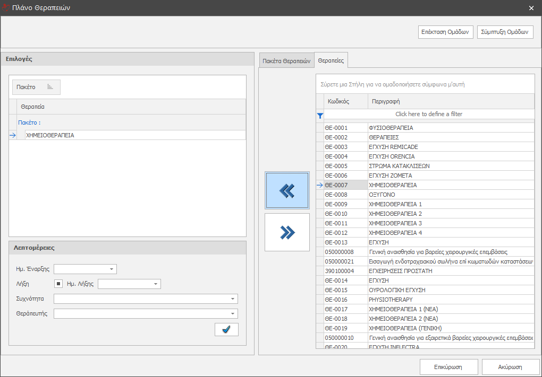
Task: Click the double right arrow remove button
Action: pos(287,232)
